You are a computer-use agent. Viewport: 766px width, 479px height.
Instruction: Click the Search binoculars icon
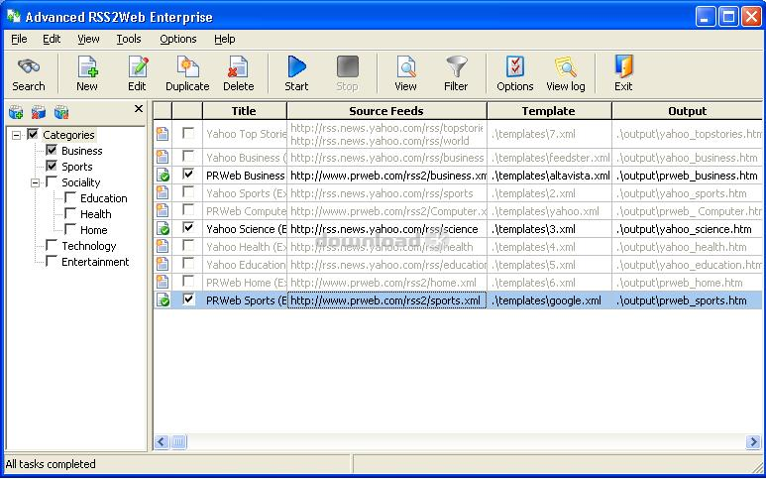point(28,67)
